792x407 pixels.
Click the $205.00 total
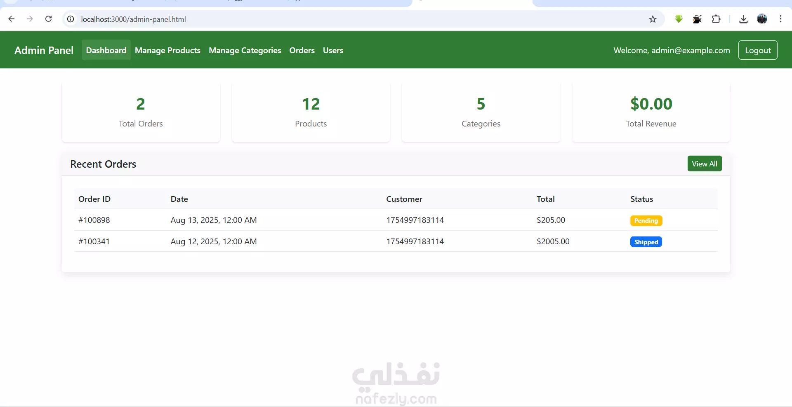tap(551, 220)
